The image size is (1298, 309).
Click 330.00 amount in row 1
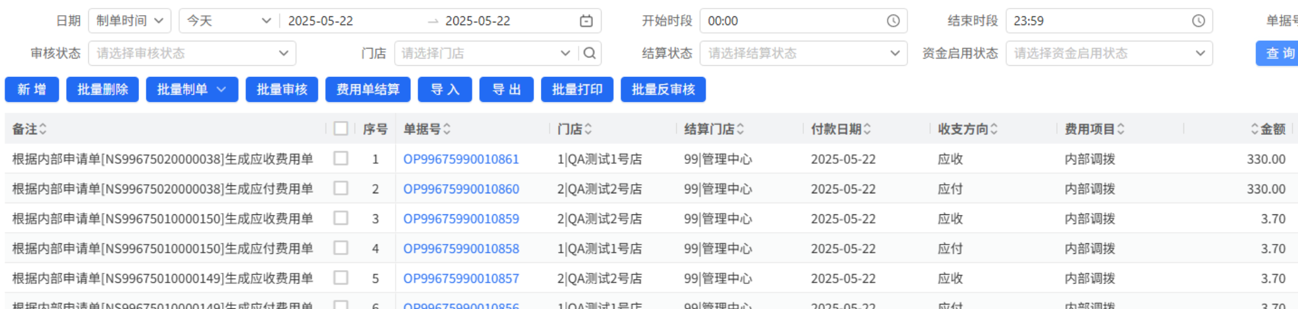pos(1266,159)
